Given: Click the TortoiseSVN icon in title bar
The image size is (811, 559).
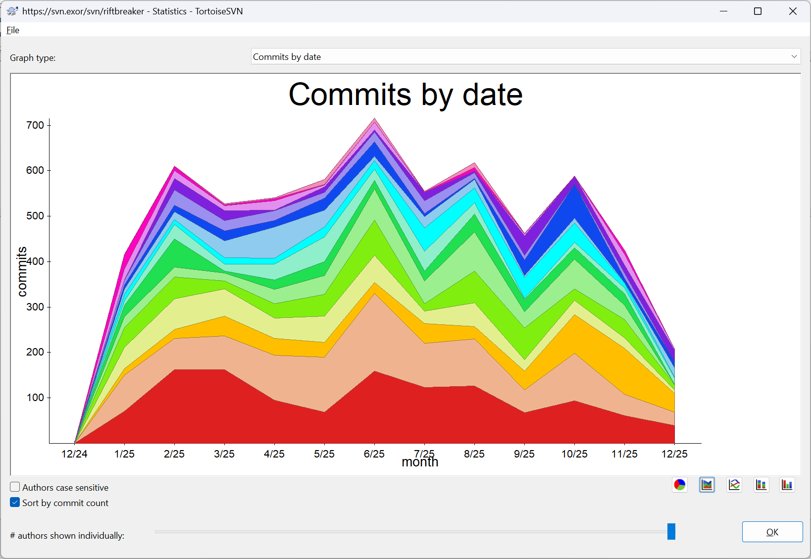Looking at the screenshot, I should pos(12,11).
